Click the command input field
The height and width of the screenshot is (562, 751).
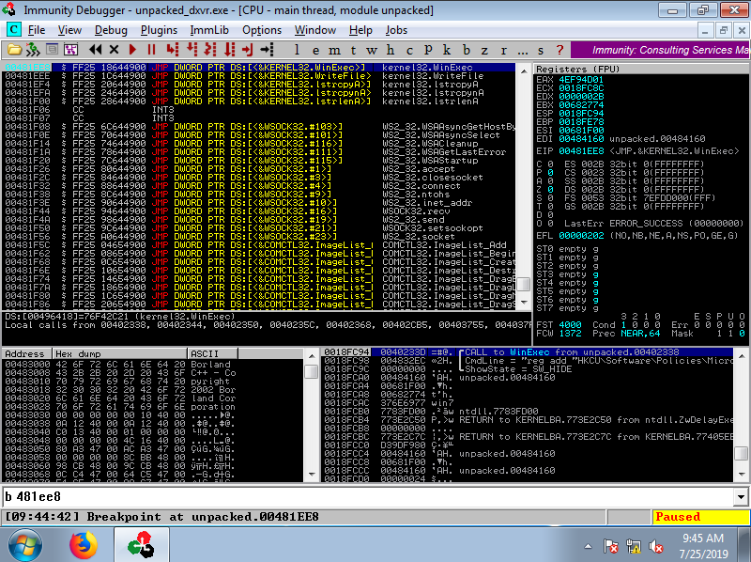[368, 497]
